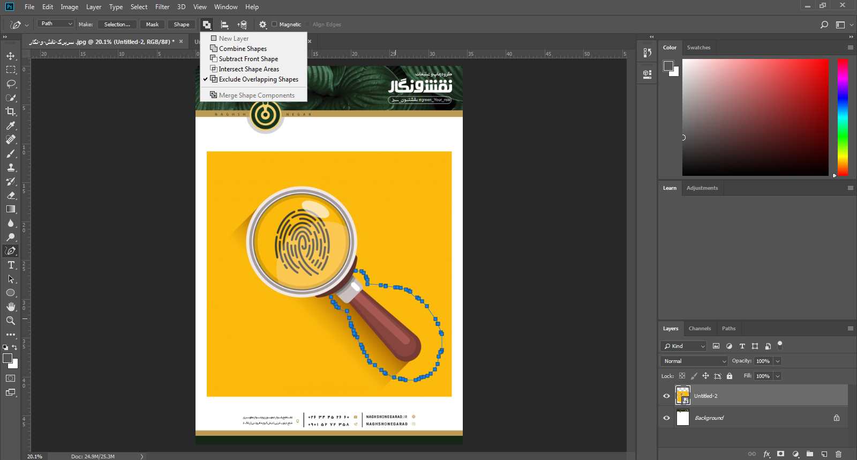Open the Normal blend mode dropdown
This screenshot has height=460, width=857.
[x=694, y=361]
